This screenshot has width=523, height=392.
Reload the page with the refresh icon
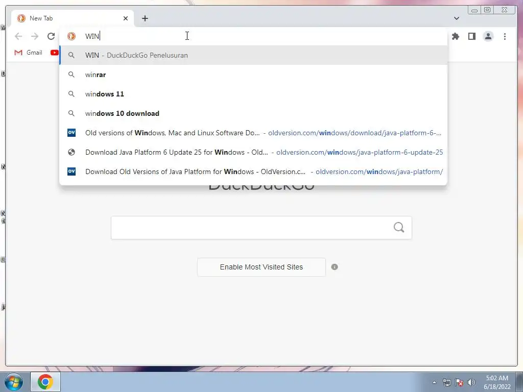point(51,36)
